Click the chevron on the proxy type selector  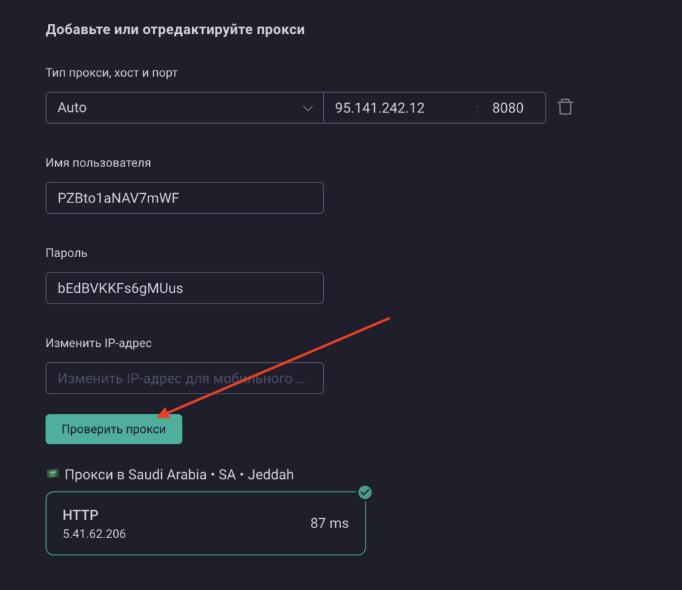click(309, 107)
